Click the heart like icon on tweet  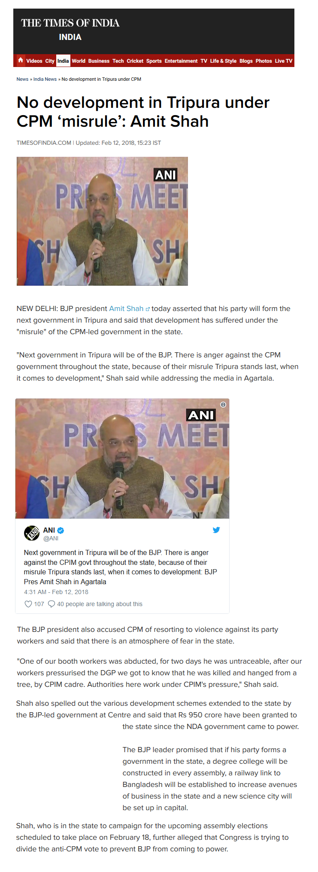point(28,604)
